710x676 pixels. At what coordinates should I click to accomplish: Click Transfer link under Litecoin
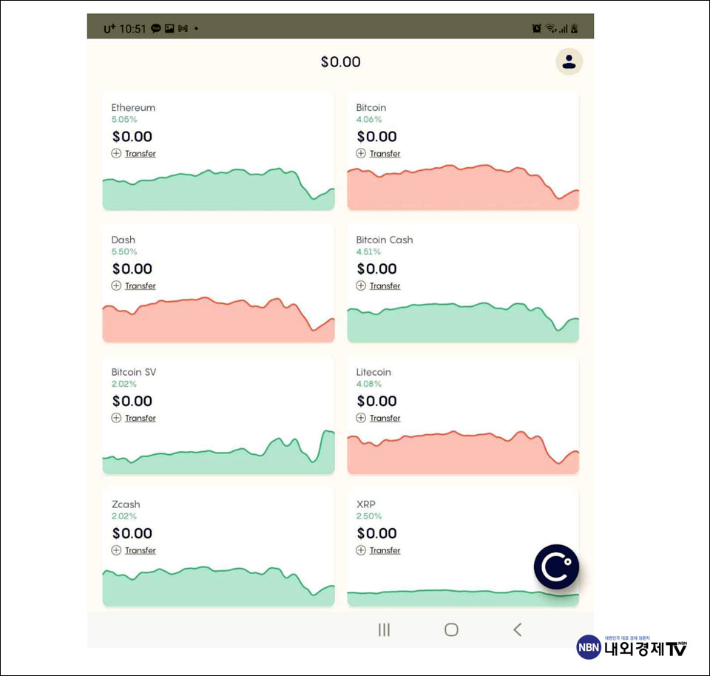coord(385,419)
